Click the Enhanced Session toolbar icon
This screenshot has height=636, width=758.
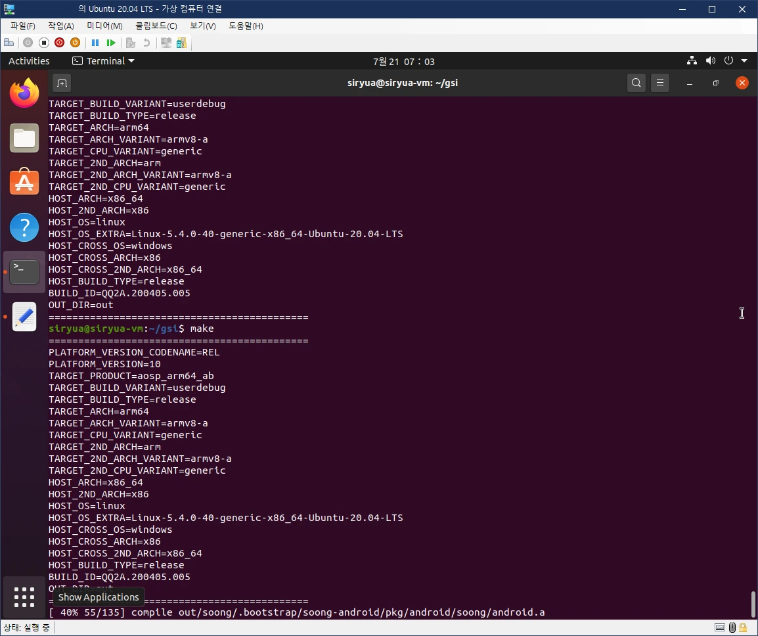tap(166, 43)
